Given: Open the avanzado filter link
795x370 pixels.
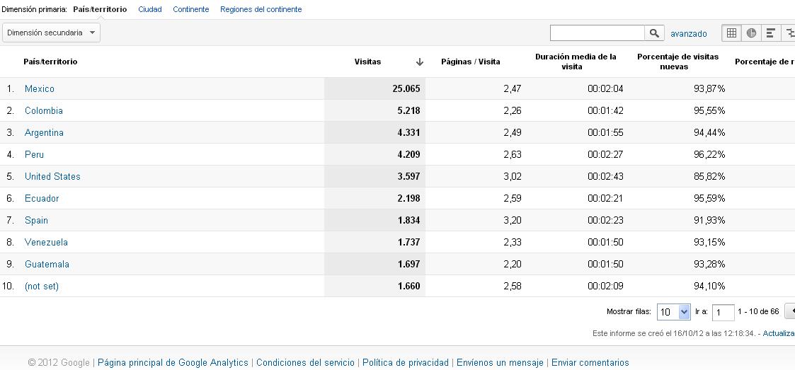Looking at the screenshot, I should [x=689, y=34].
